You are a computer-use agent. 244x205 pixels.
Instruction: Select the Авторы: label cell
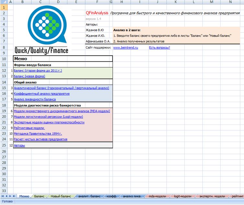pyautogui.click(x=92, y=24)
